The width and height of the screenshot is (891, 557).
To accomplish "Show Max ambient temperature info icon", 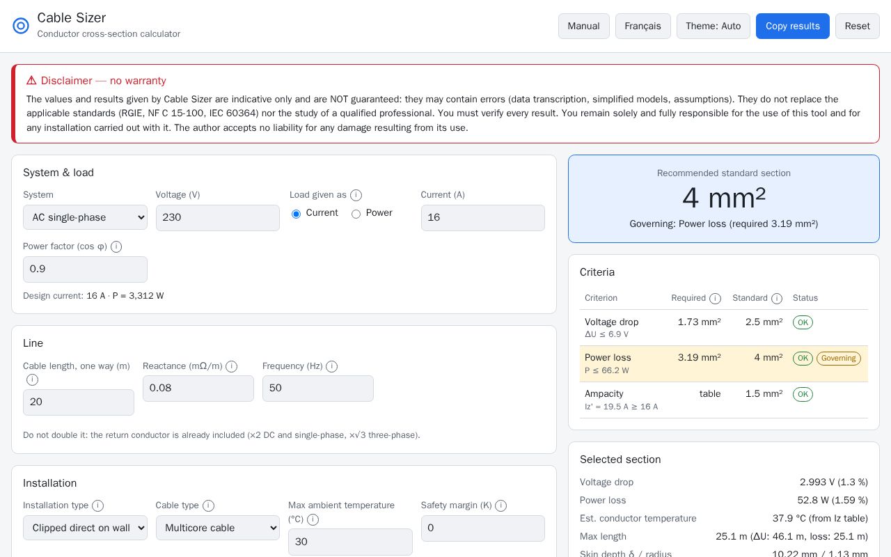I will click(x=313, y=519).
